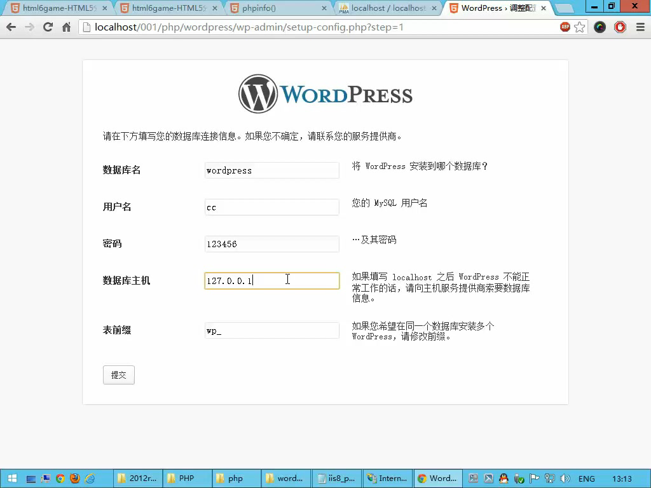Open the Windows Start button
The width and height of the screenshot is (651, 488).
tap(12, 478)
